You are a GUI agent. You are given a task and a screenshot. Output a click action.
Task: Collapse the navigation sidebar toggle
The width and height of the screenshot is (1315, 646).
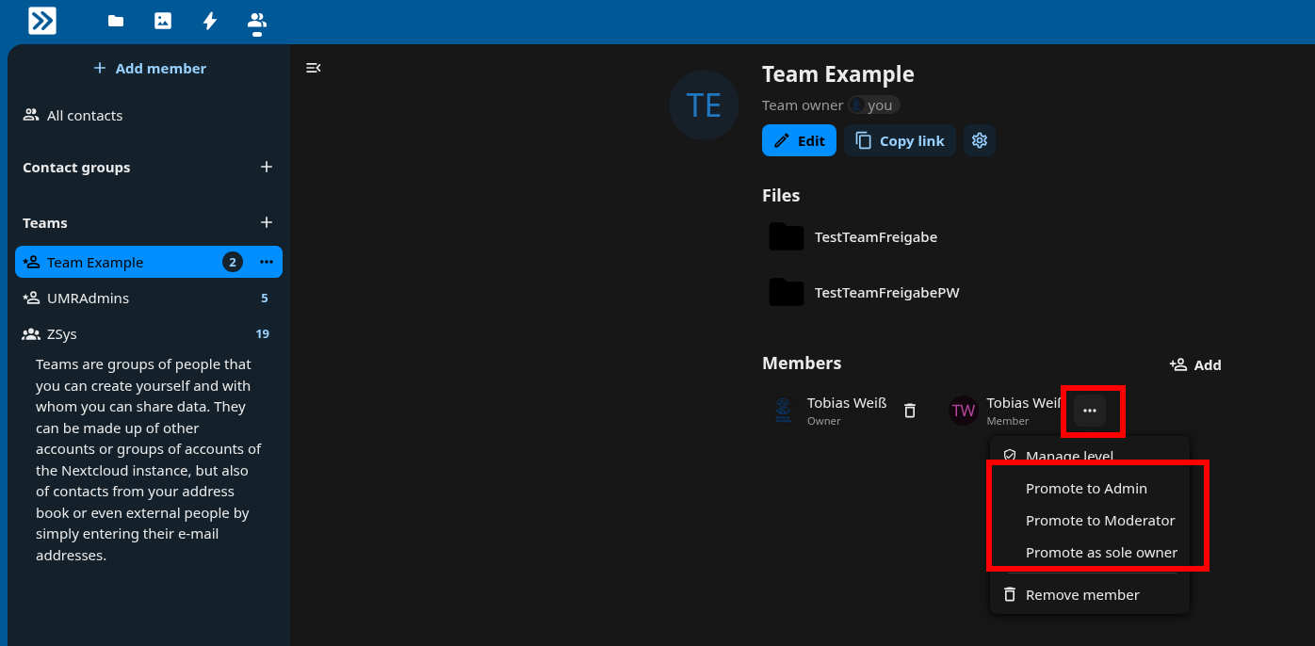[314, 68]
